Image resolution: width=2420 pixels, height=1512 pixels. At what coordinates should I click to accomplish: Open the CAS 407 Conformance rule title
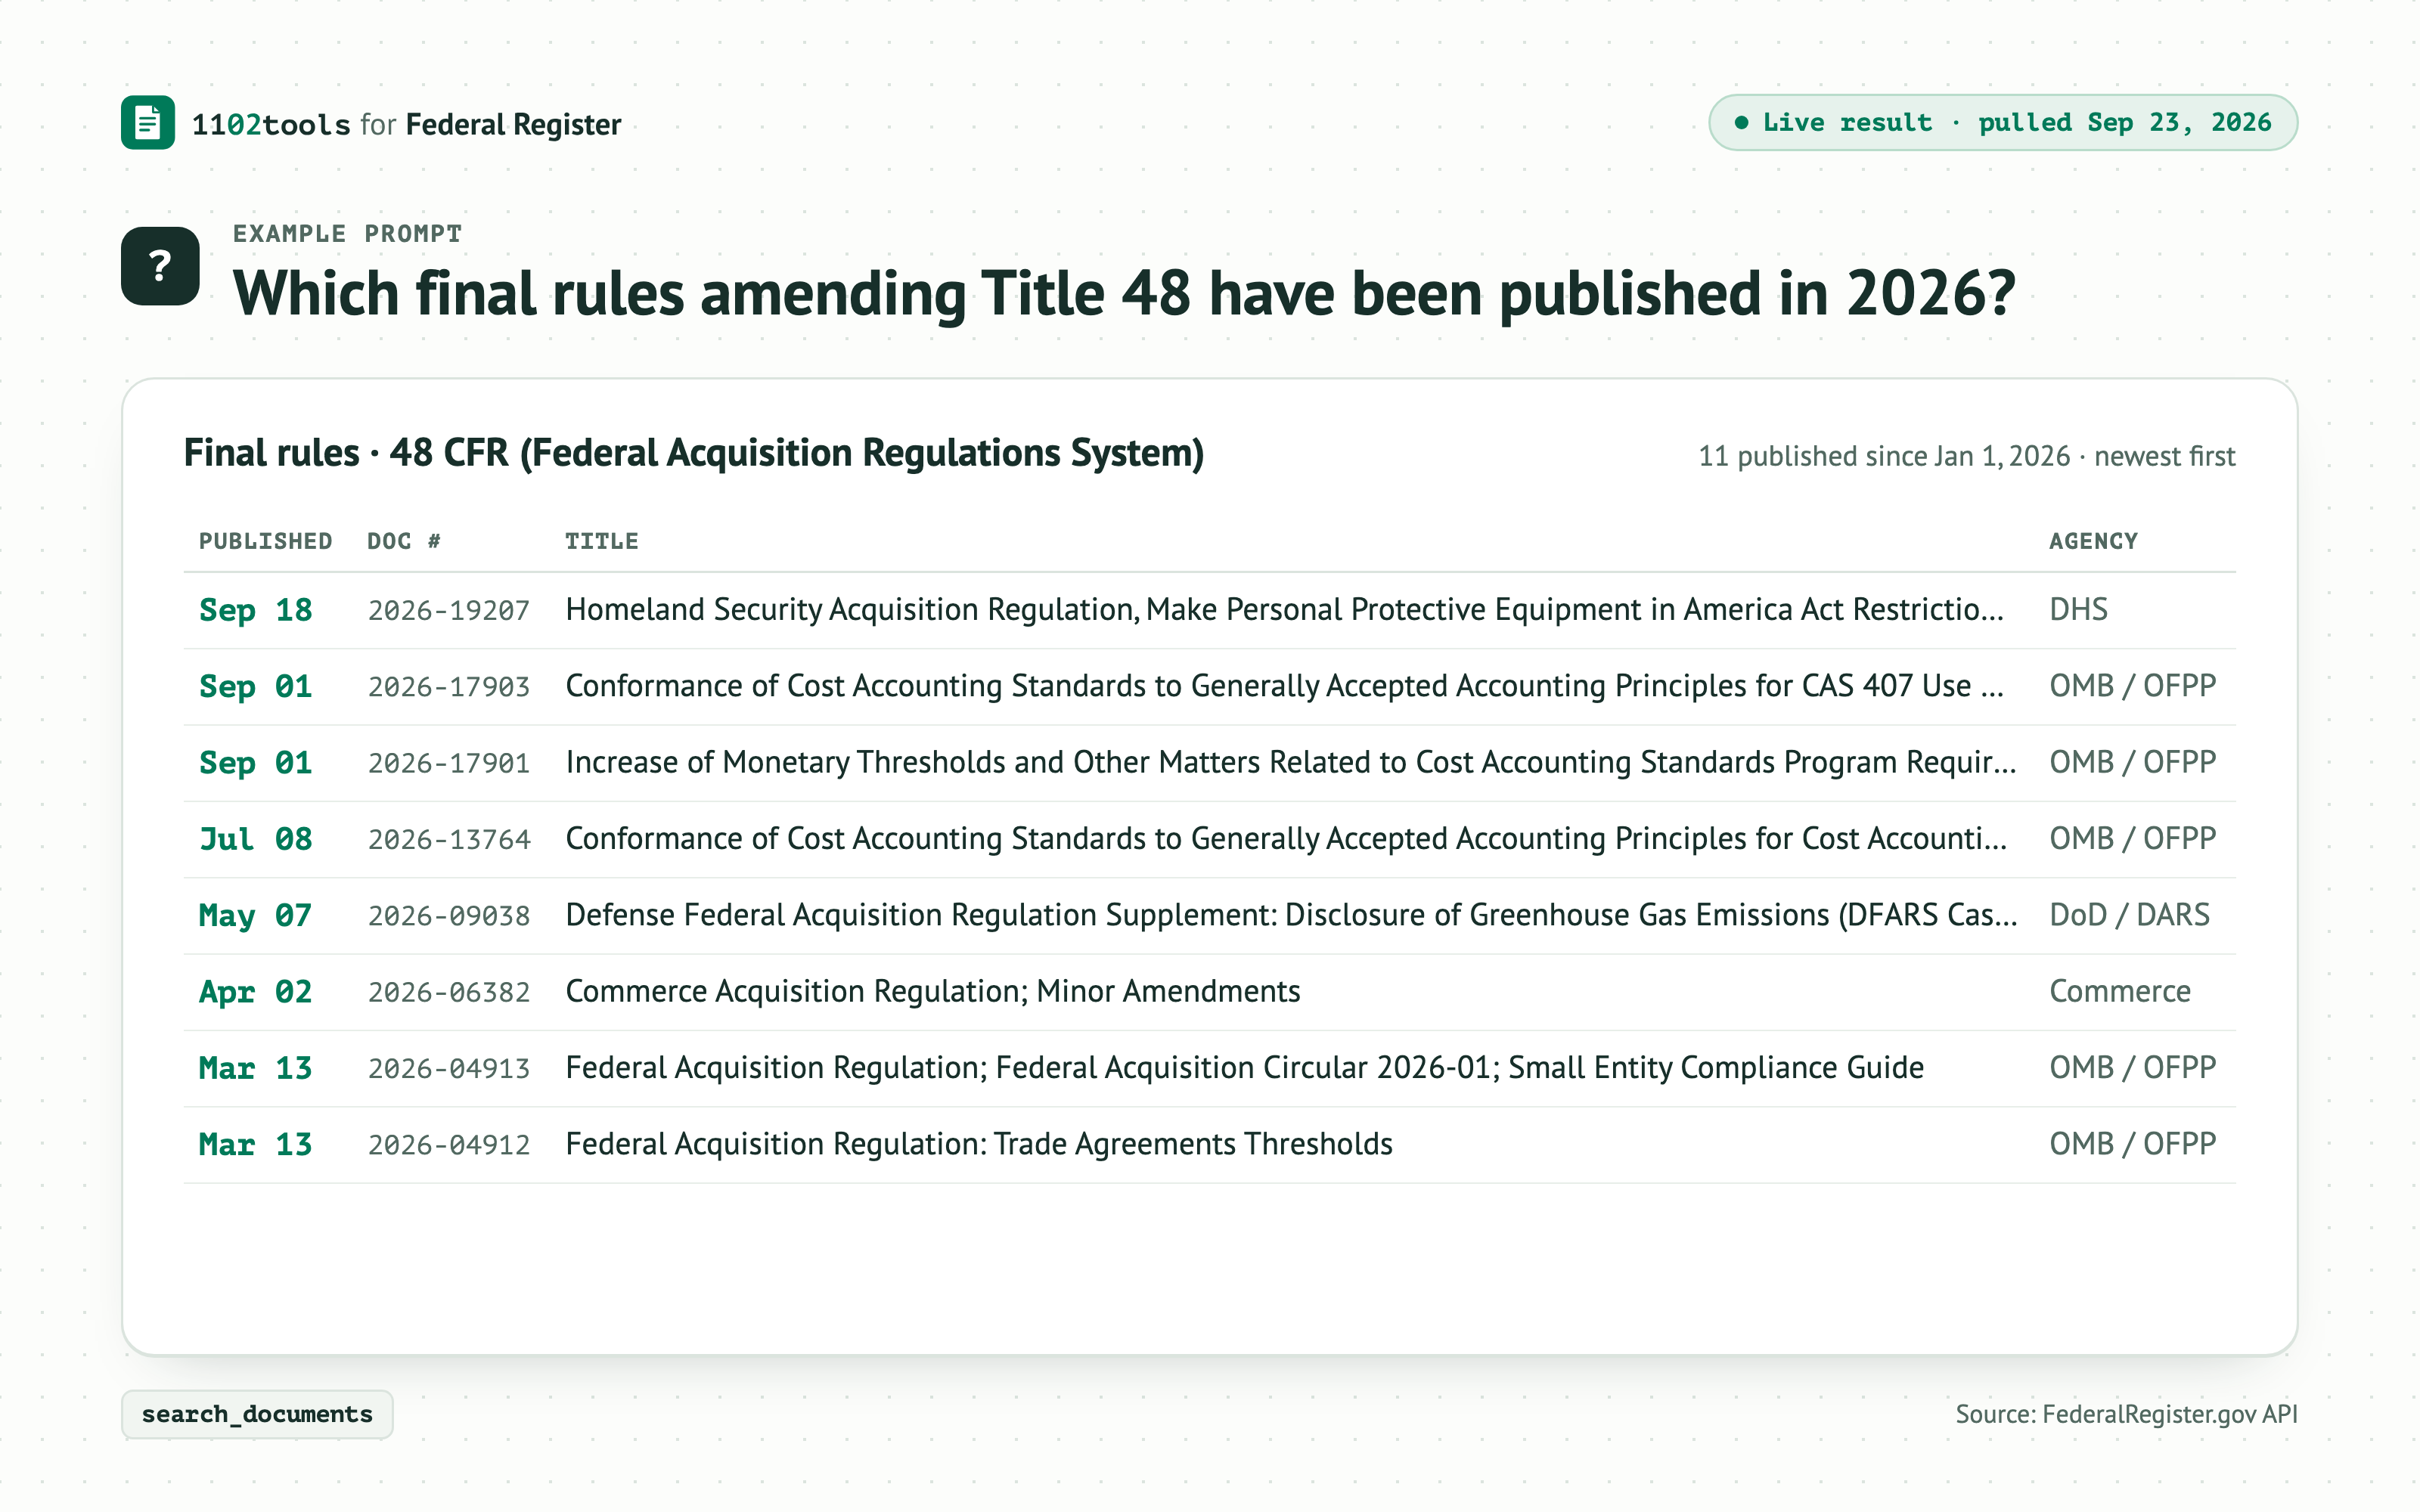point(1284,686)
